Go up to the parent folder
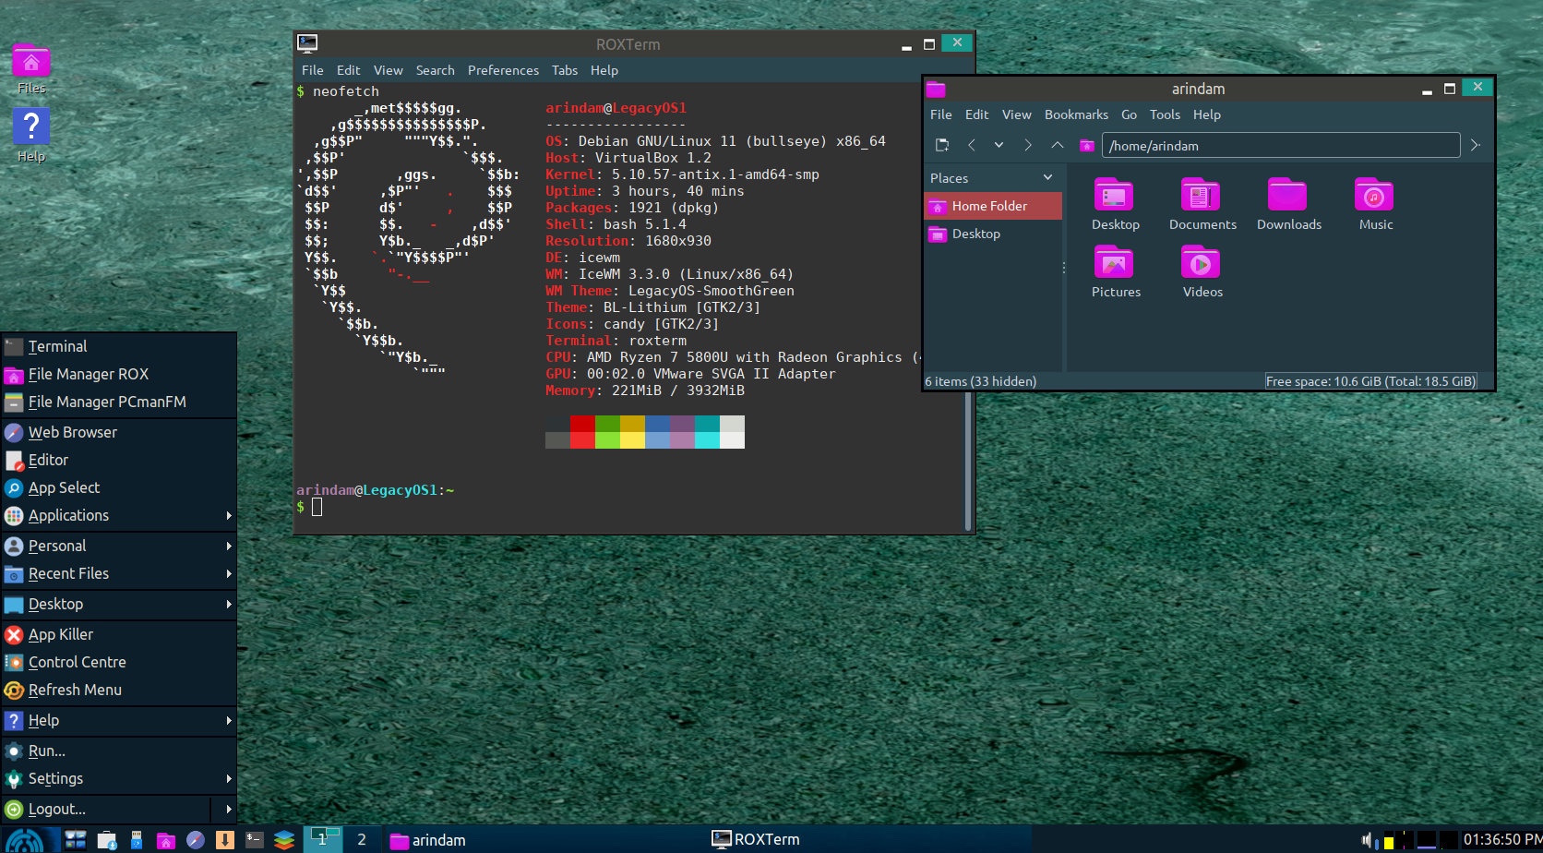This screenshot has height=853, width=1543. [1058, 145]
